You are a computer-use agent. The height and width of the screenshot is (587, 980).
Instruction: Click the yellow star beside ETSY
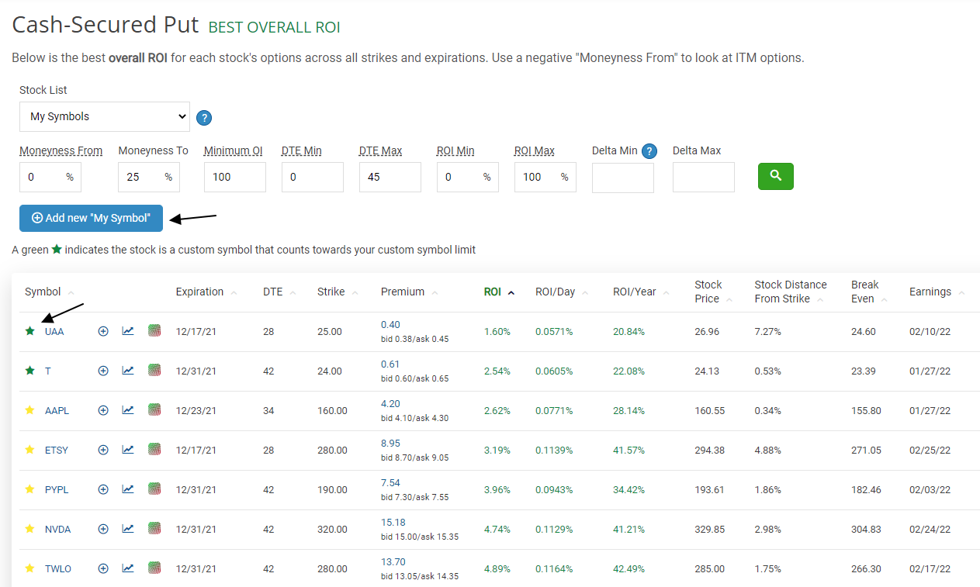[30, 450]
